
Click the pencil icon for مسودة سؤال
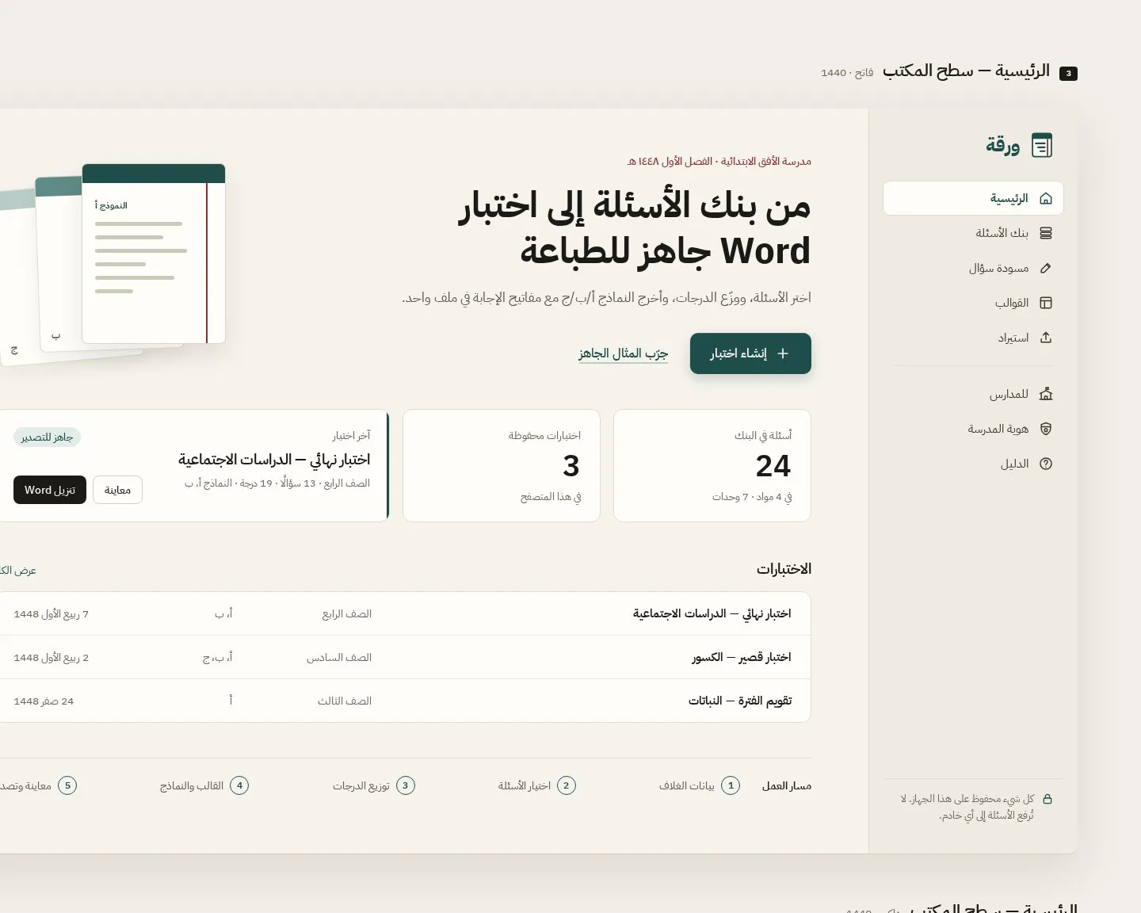point(1045,268)
